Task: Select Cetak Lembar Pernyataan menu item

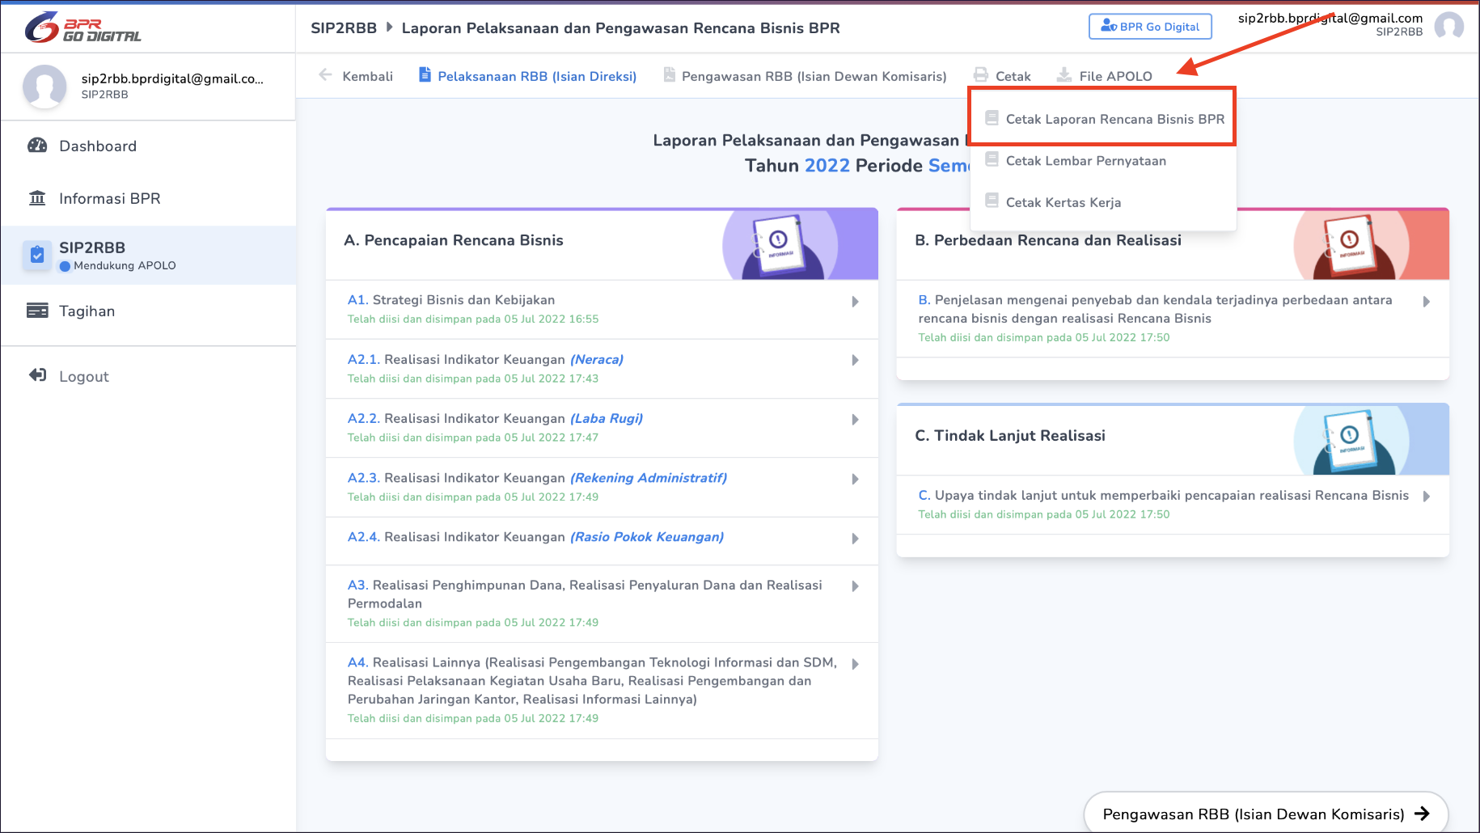Action: [x=1103, y=160]
